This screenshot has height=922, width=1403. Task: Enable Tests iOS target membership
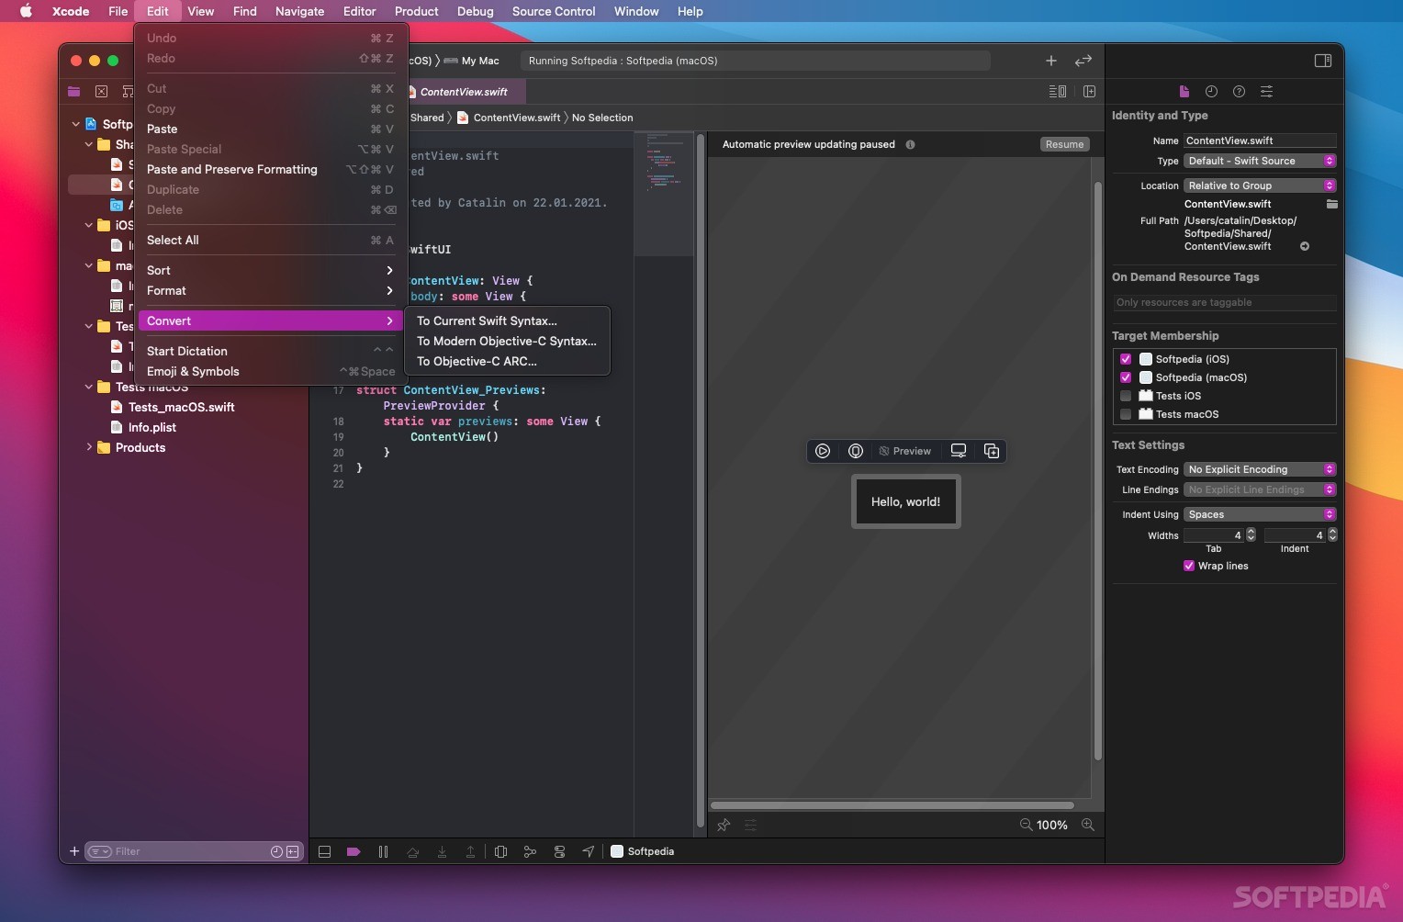pos(1126,396)
